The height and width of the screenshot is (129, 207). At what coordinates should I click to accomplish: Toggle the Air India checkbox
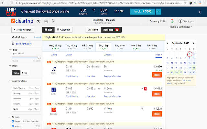pos(13,126)
